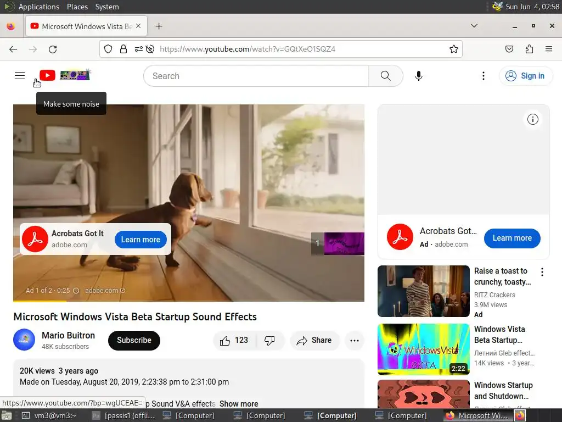Click the Share button

[x=314, y=341]
